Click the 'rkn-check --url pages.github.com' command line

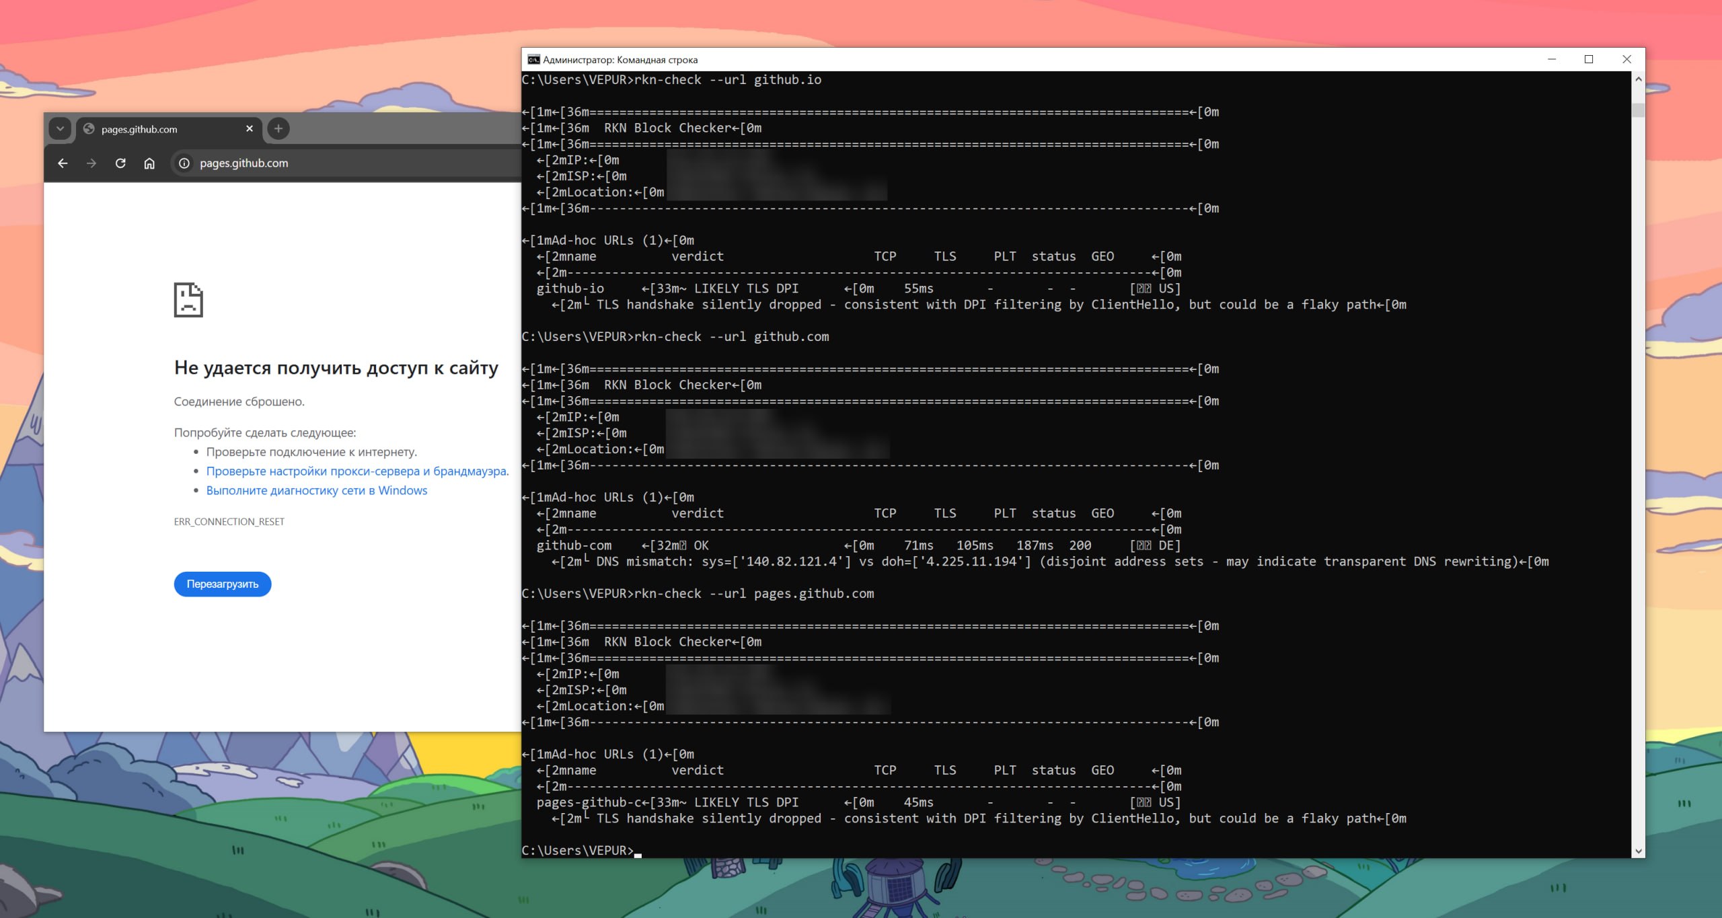point(754,594)
